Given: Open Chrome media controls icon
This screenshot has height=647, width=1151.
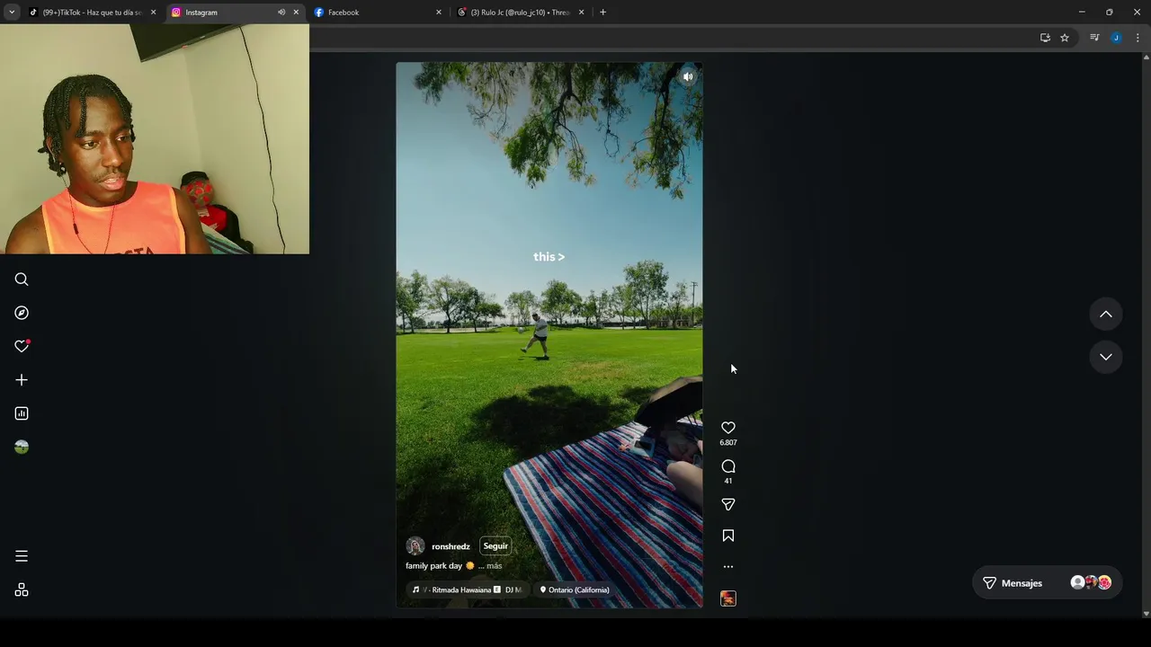Looking at the screenshot, I should 1094,38.
